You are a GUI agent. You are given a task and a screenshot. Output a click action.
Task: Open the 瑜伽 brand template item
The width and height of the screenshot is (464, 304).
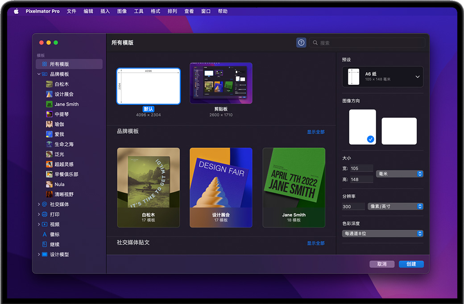[x=59, y=124]
